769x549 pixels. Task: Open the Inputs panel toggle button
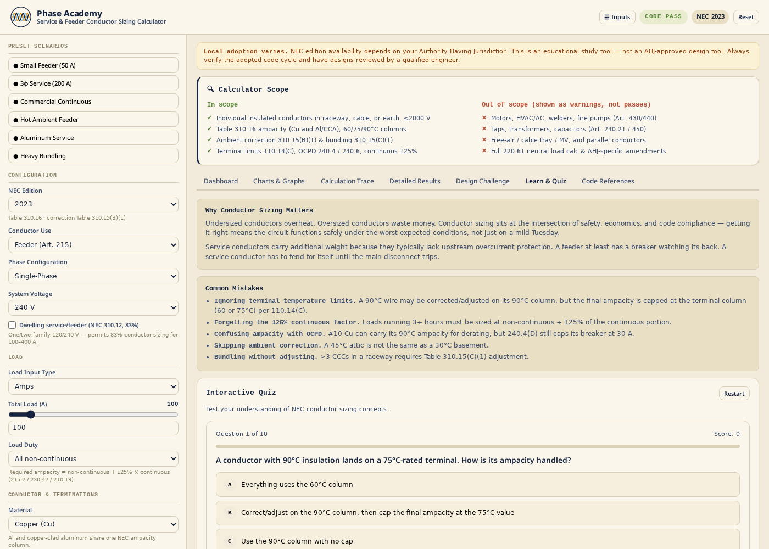click(x=617, y=17)
